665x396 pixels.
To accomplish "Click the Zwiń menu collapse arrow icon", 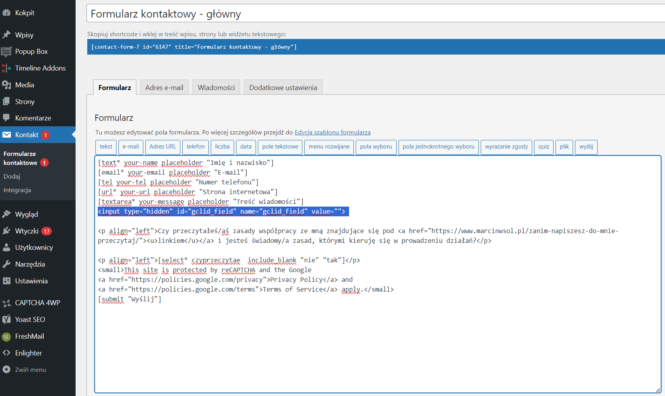I will click(6, 369).
